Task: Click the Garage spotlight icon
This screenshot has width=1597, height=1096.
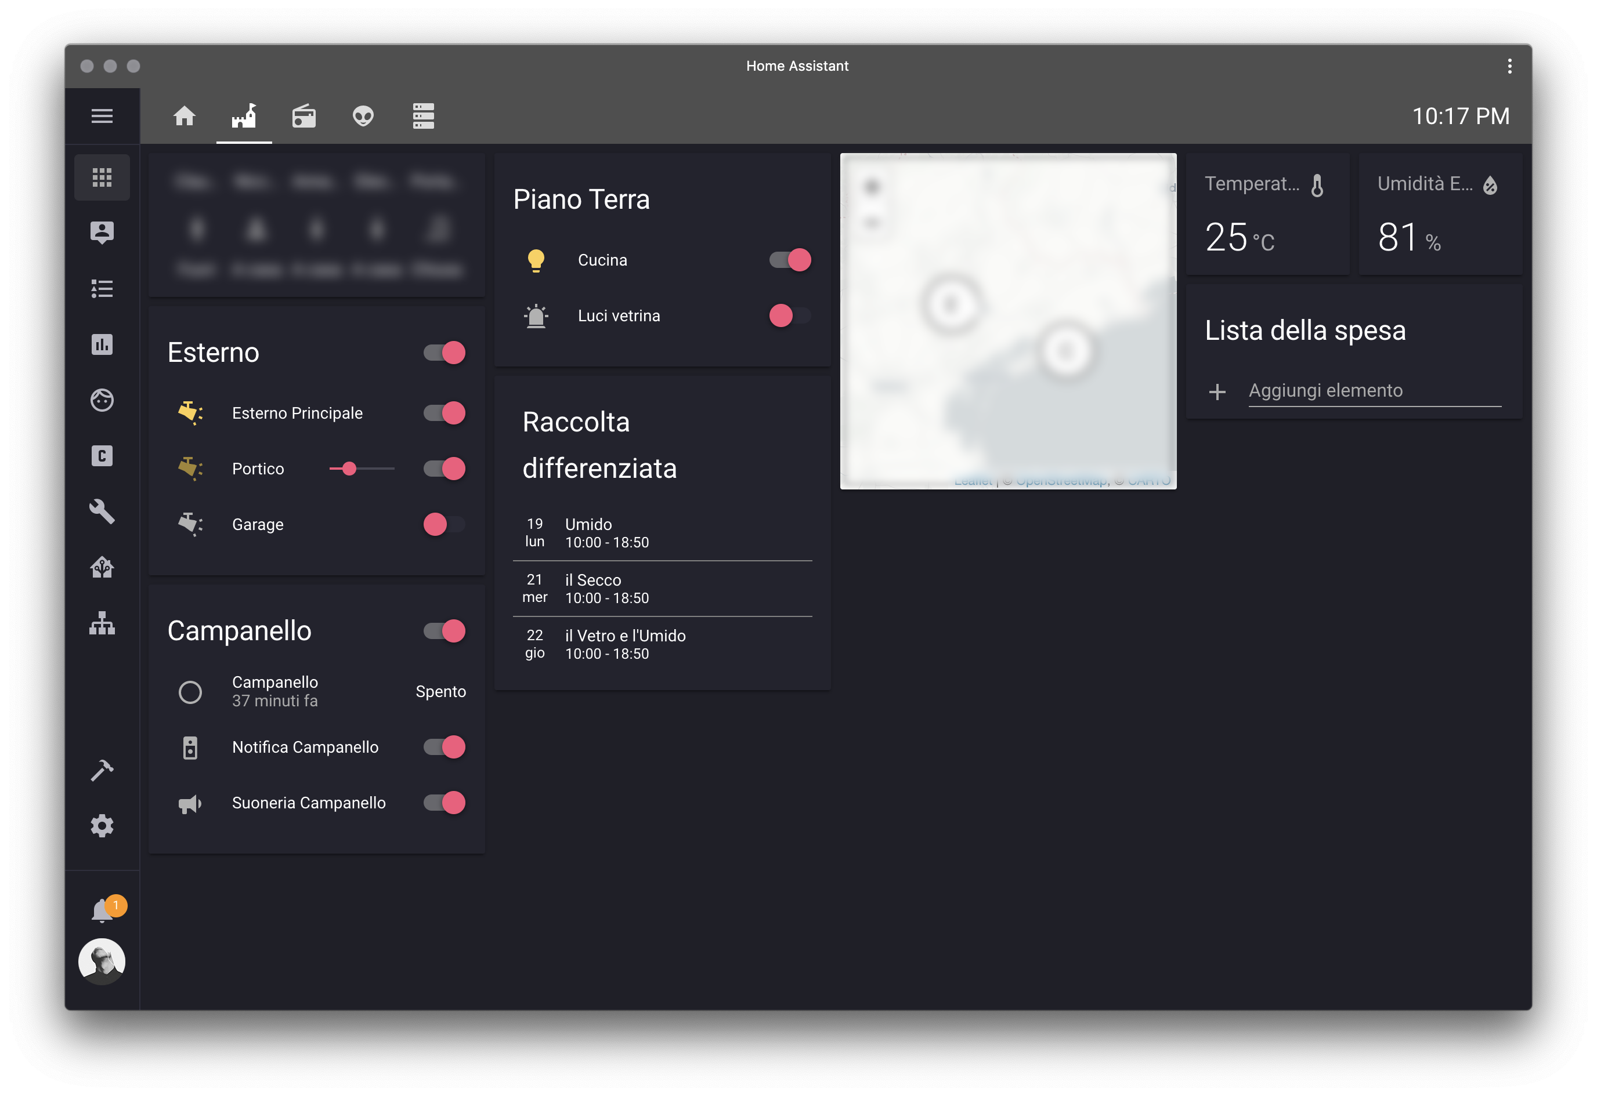Action: [x=190, y=525]
